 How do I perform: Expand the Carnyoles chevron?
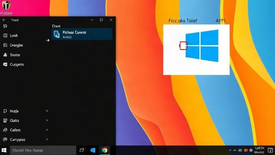(47, 139)
